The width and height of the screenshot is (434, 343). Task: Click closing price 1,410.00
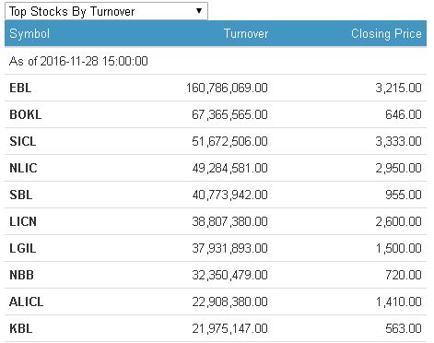pos(399,302)
